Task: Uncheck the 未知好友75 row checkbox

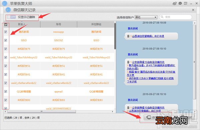Action: (x=6, y=49)
